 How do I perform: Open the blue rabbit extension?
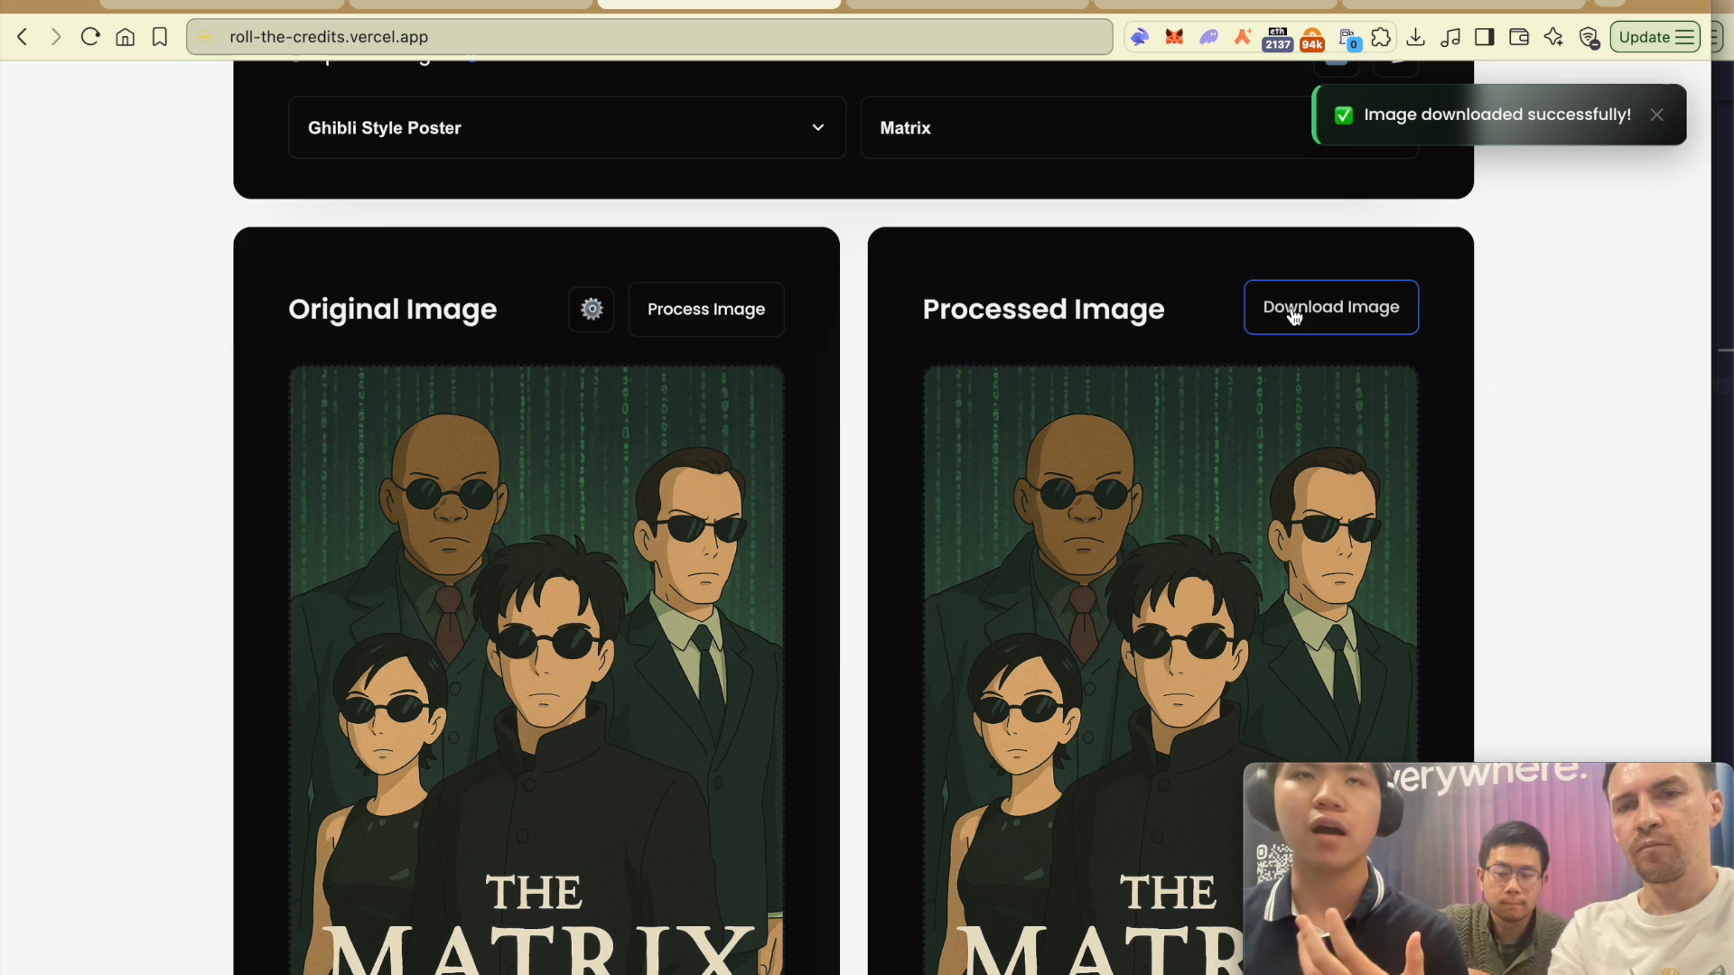tap(1140, 37)
